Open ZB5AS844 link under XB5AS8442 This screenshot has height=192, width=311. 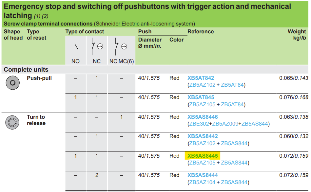click(234, 143)
